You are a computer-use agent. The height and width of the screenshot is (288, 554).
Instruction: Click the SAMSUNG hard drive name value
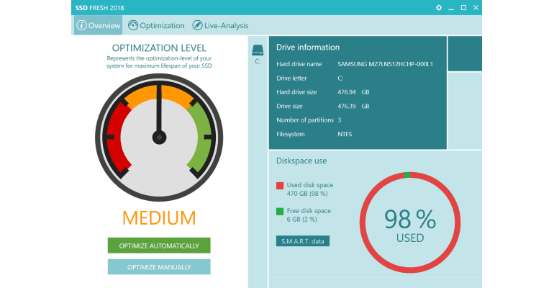point(387,64)
